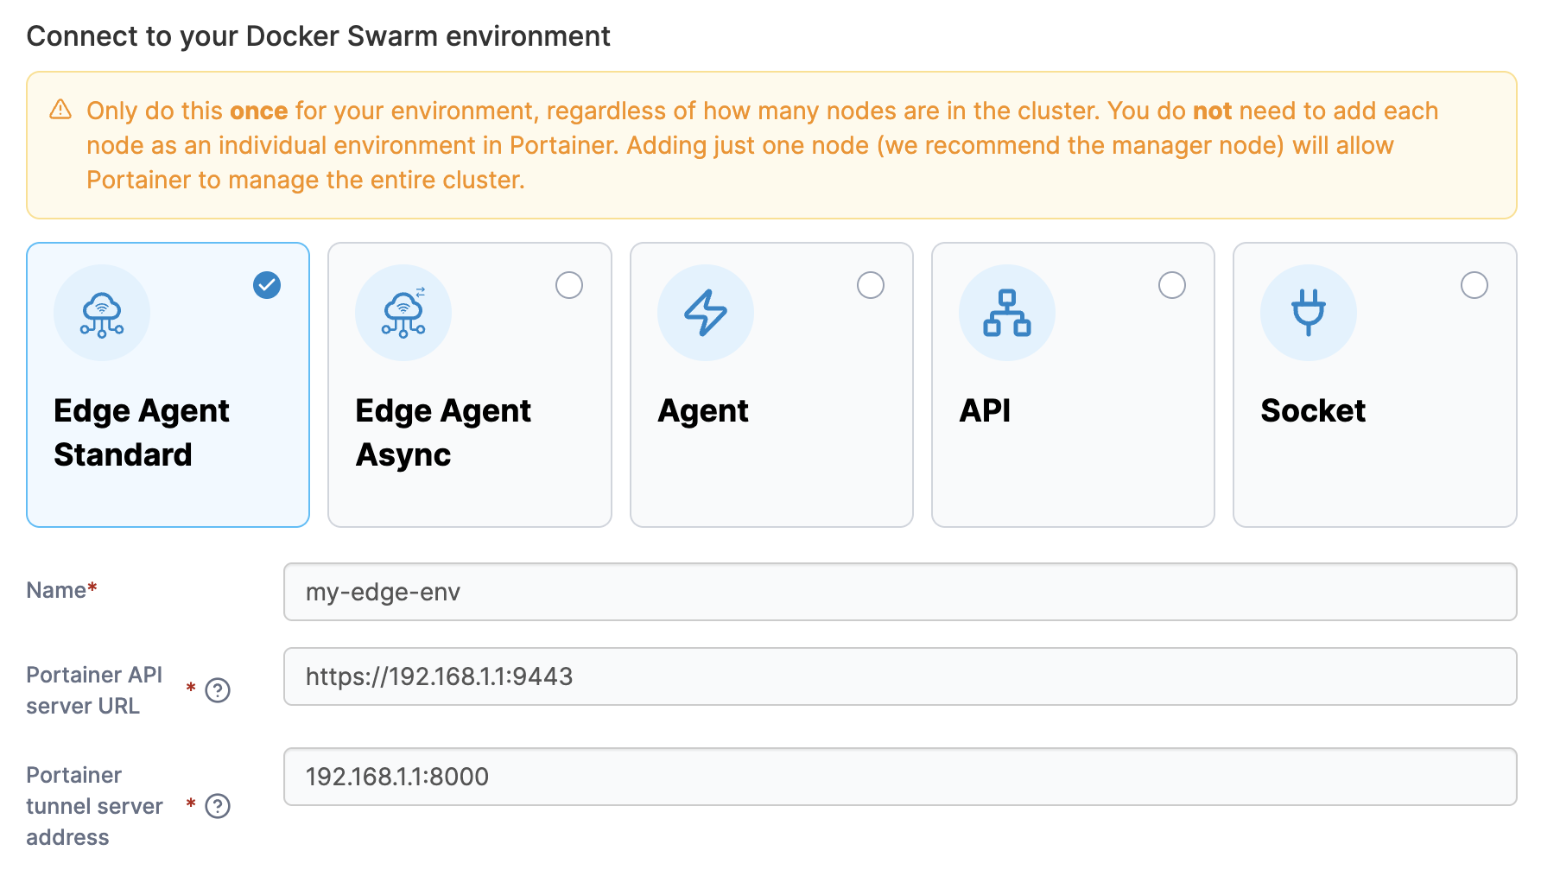Select the Agent radio button
This screenshot has width=1541, height=876.
(870, 285)
